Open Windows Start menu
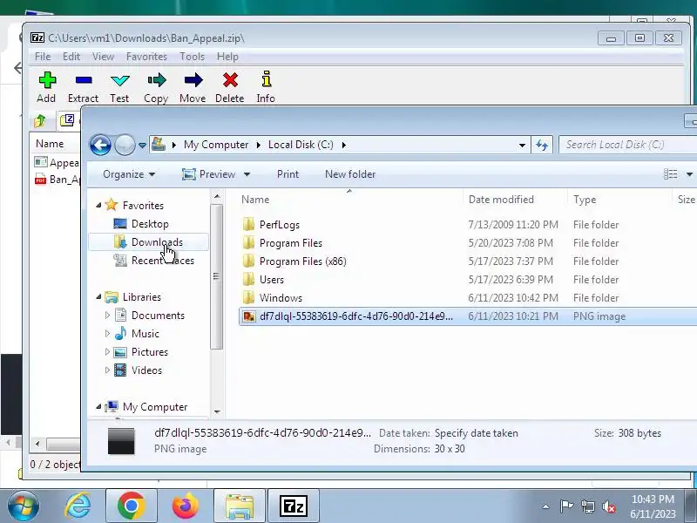Viewport: 697px width, 523px height. click(23, 506)
